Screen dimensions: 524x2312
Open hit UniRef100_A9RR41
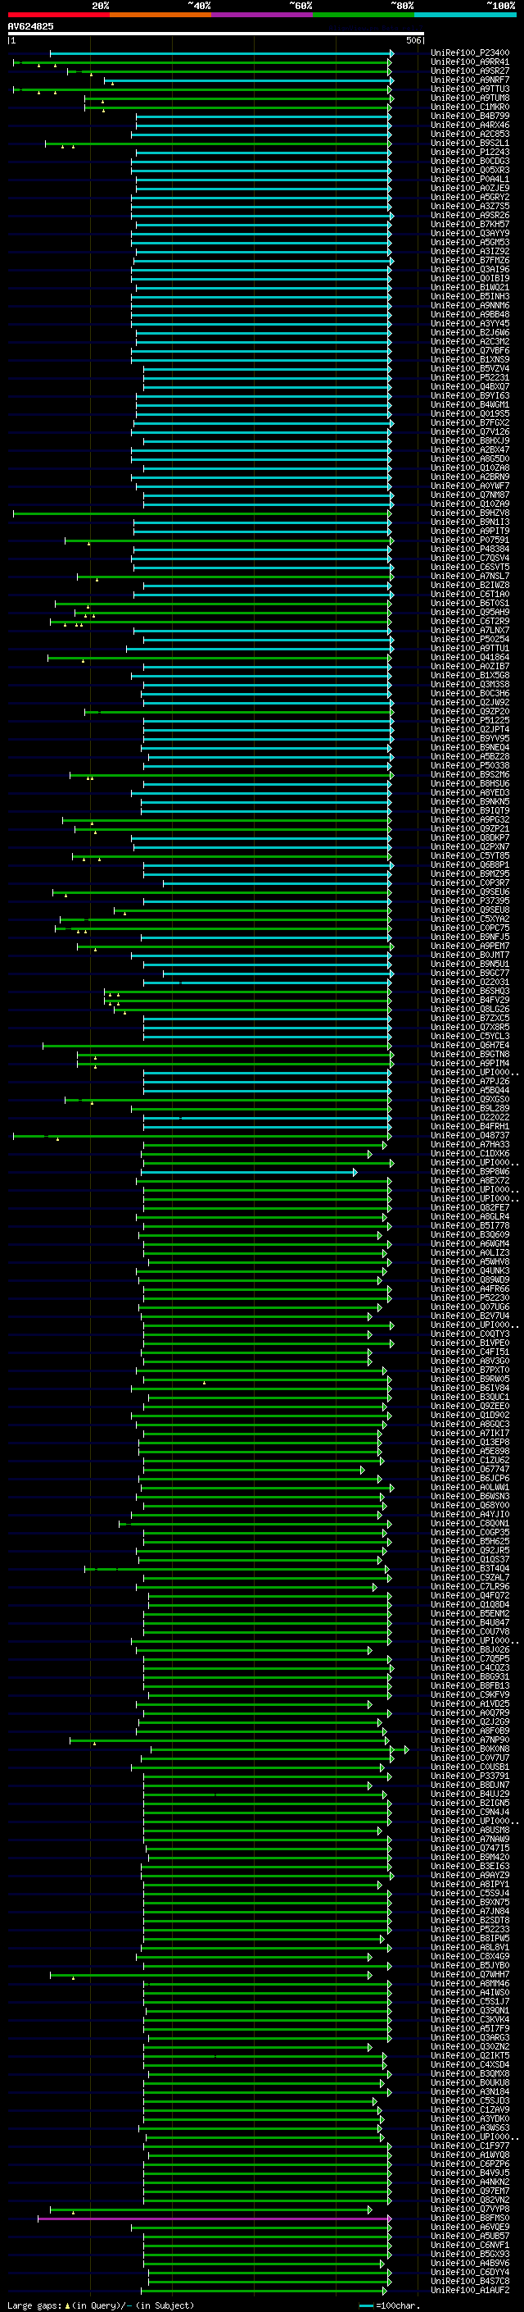coord(470,62)
